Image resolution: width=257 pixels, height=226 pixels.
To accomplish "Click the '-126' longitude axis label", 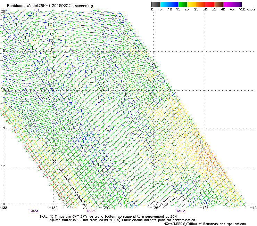I will tap(154, 208).
